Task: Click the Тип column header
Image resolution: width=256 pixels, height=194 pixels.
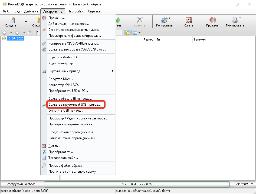Action: [x=173, y=39]
